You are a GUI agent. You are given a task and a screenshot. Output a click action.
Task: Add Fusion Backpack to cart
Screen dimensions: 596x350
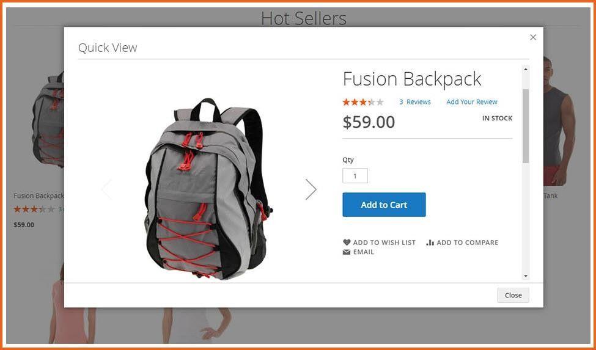[x=384, y=205]
